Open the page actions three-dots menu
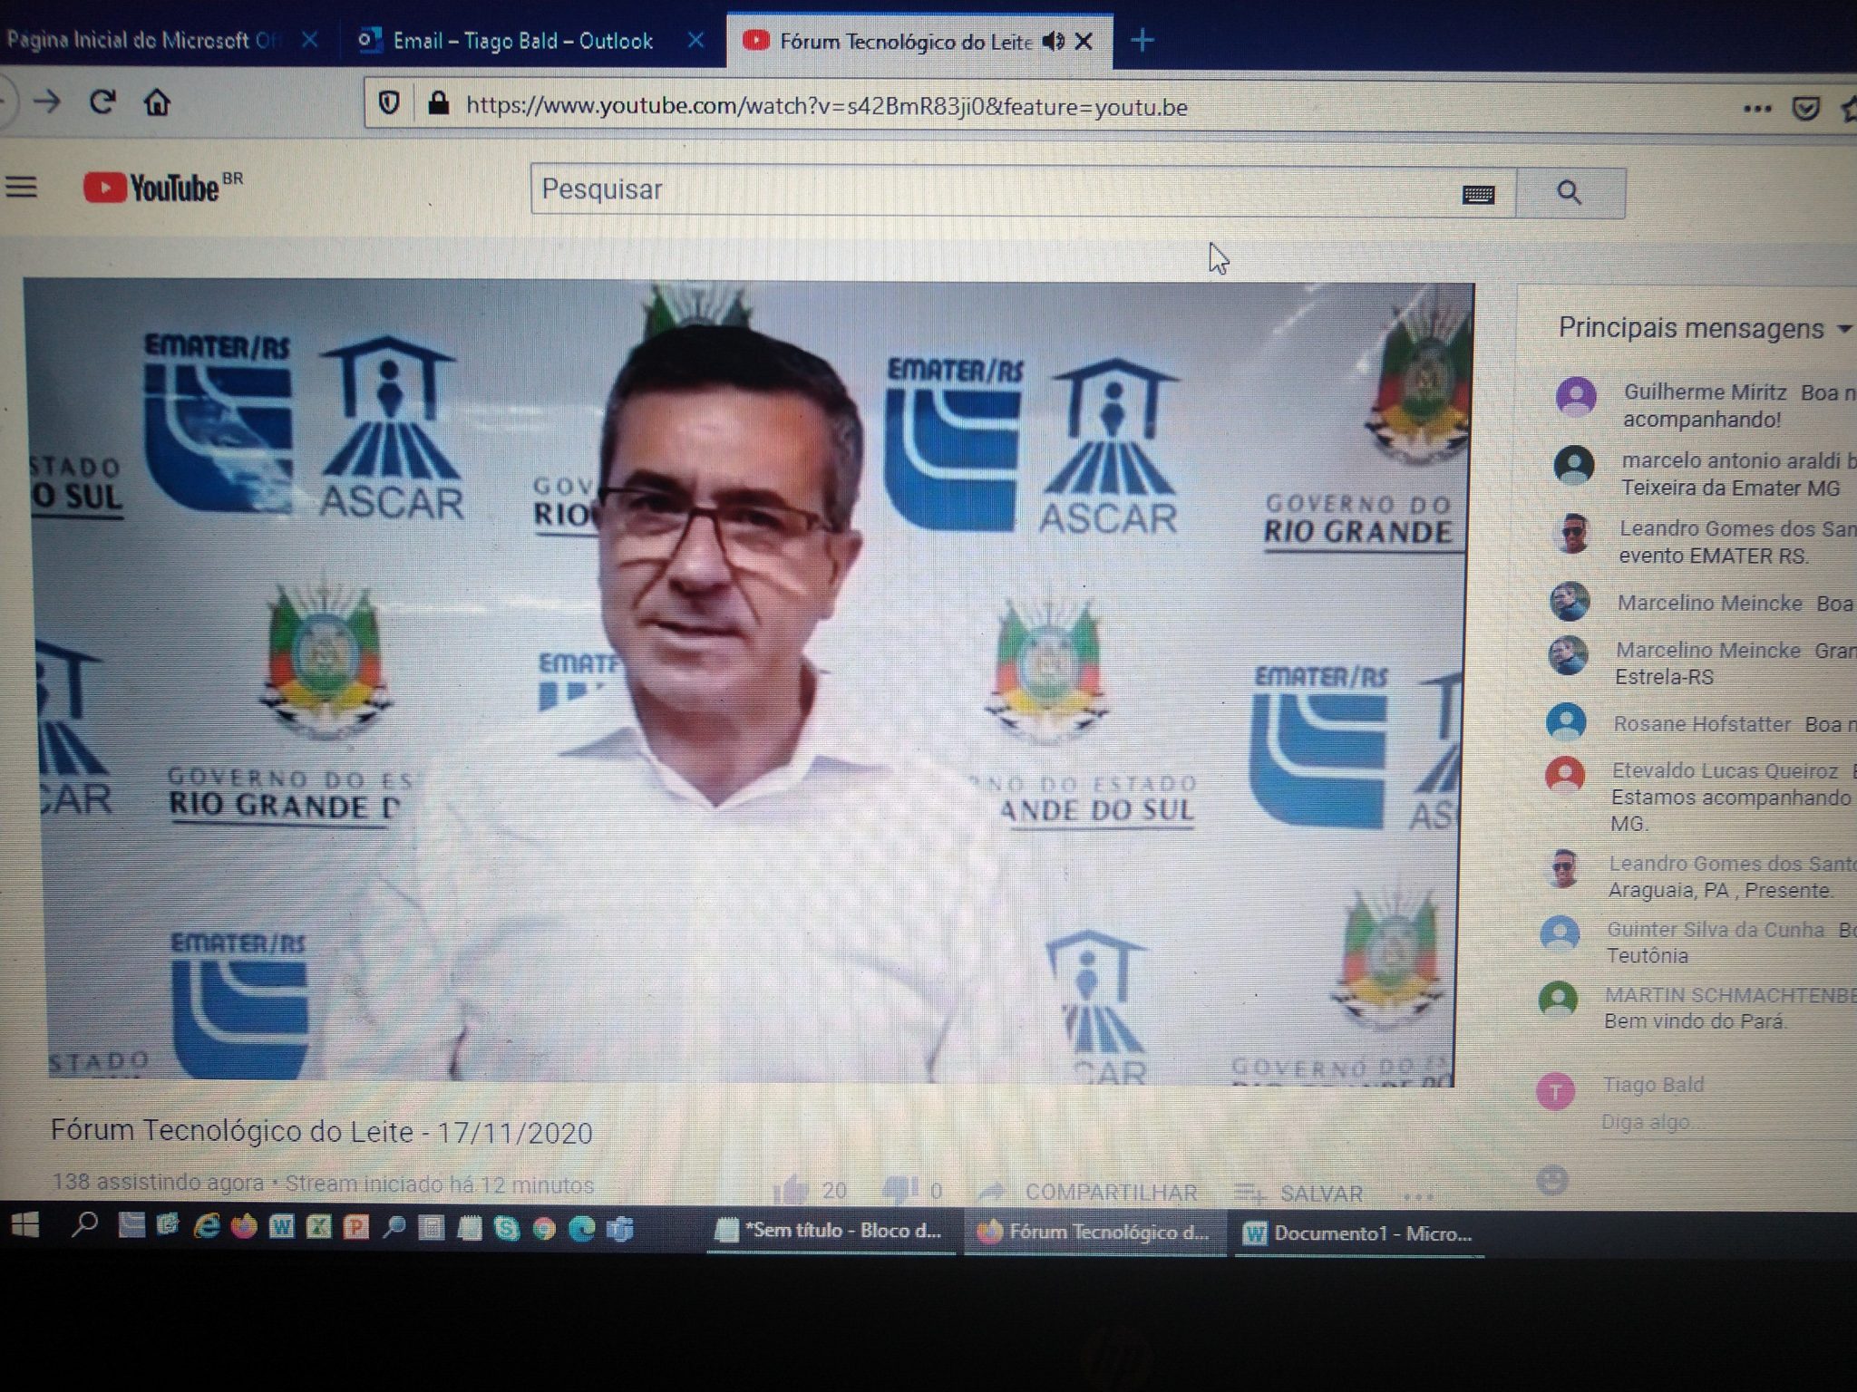 (1756, 109)
